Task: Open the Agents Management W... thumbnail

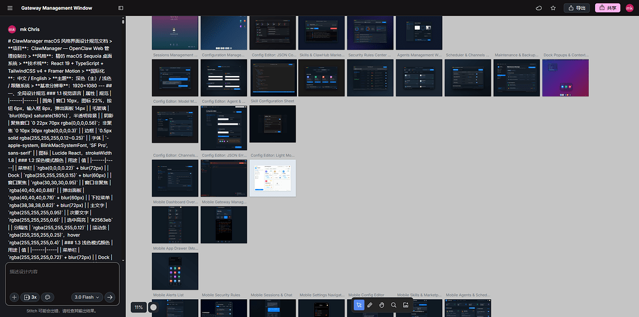Action: 419,78
